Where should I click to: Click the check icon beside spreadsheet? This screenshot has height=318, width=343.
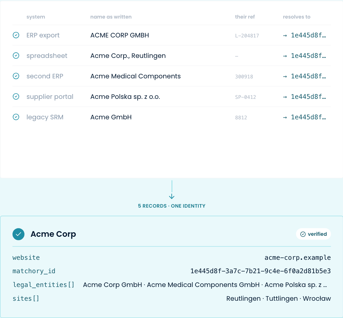click(x=16, y=56)
